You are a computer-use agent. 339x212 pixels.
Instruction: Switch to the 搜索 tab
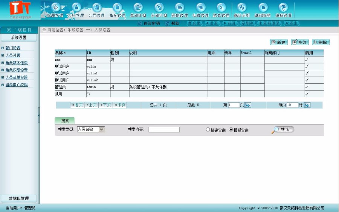[x=65, y=121]
